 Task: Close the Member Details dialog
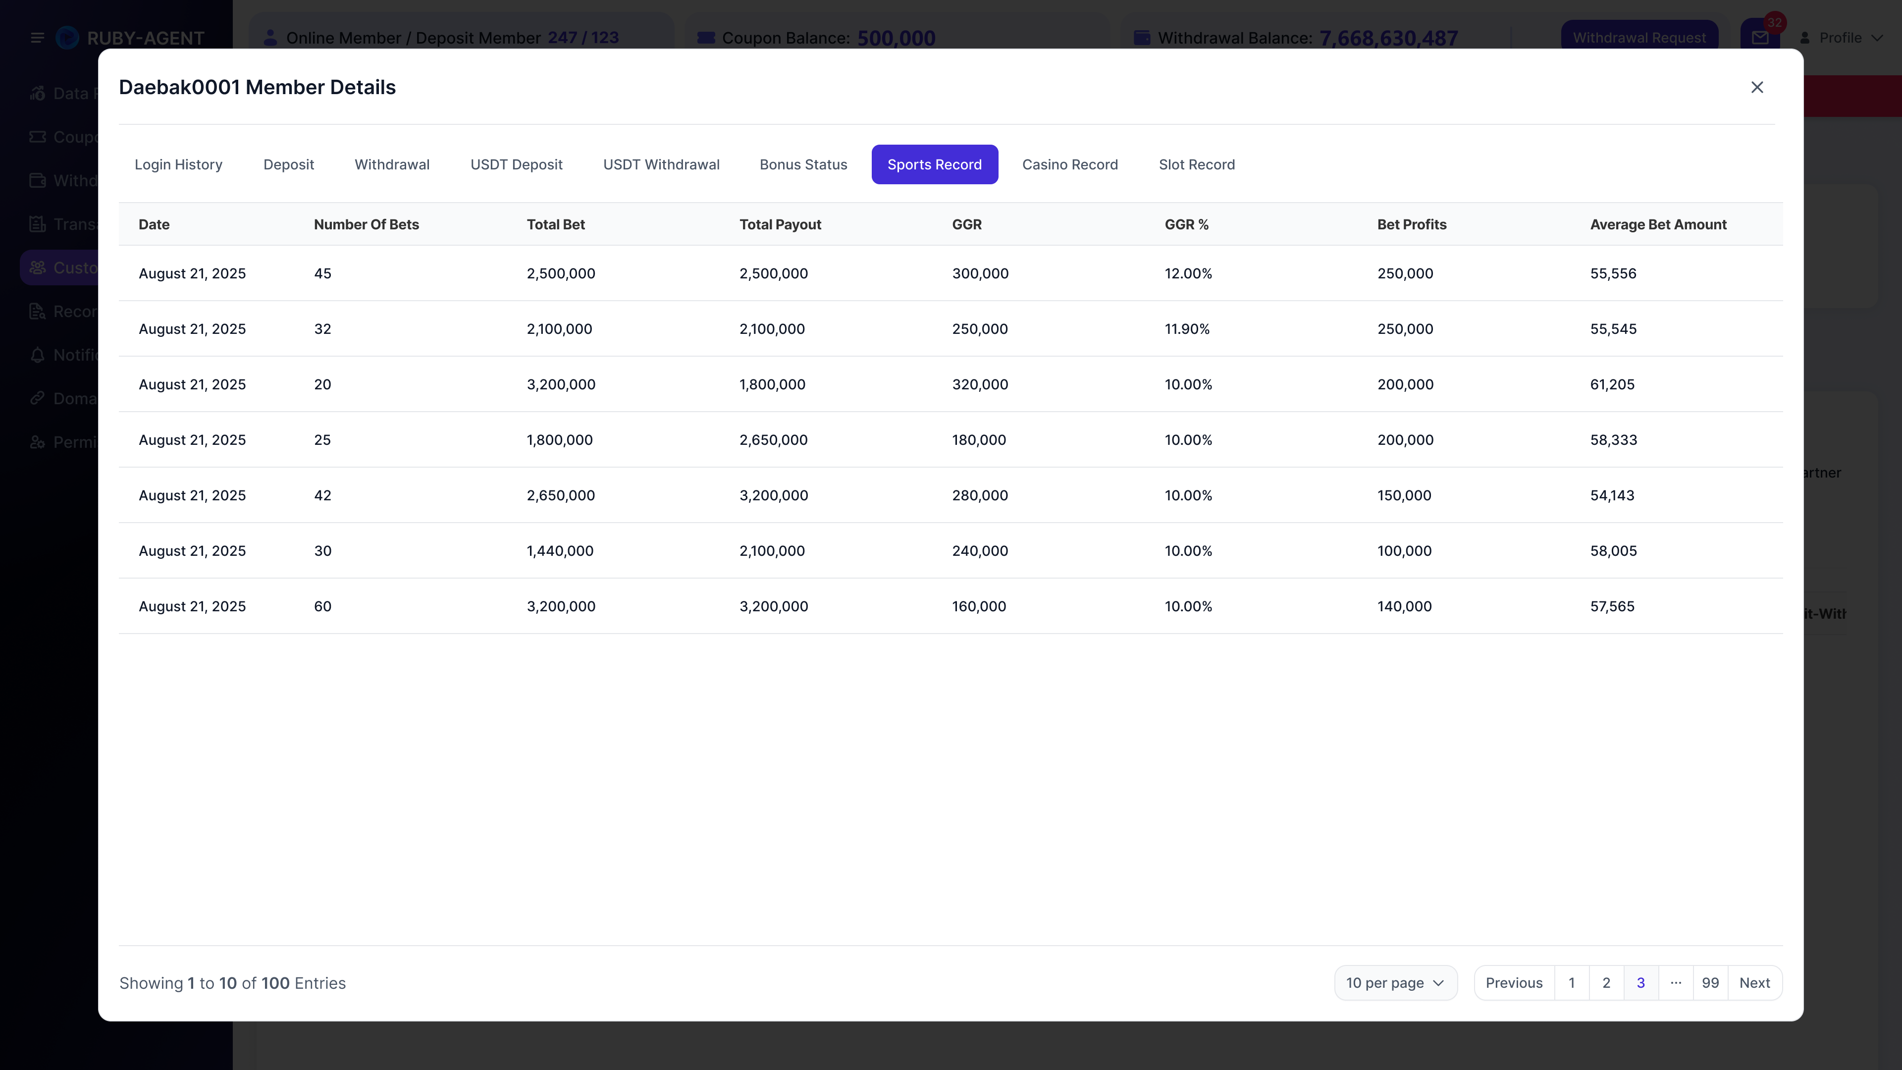pyautogui.click(x=1756, y=87)
